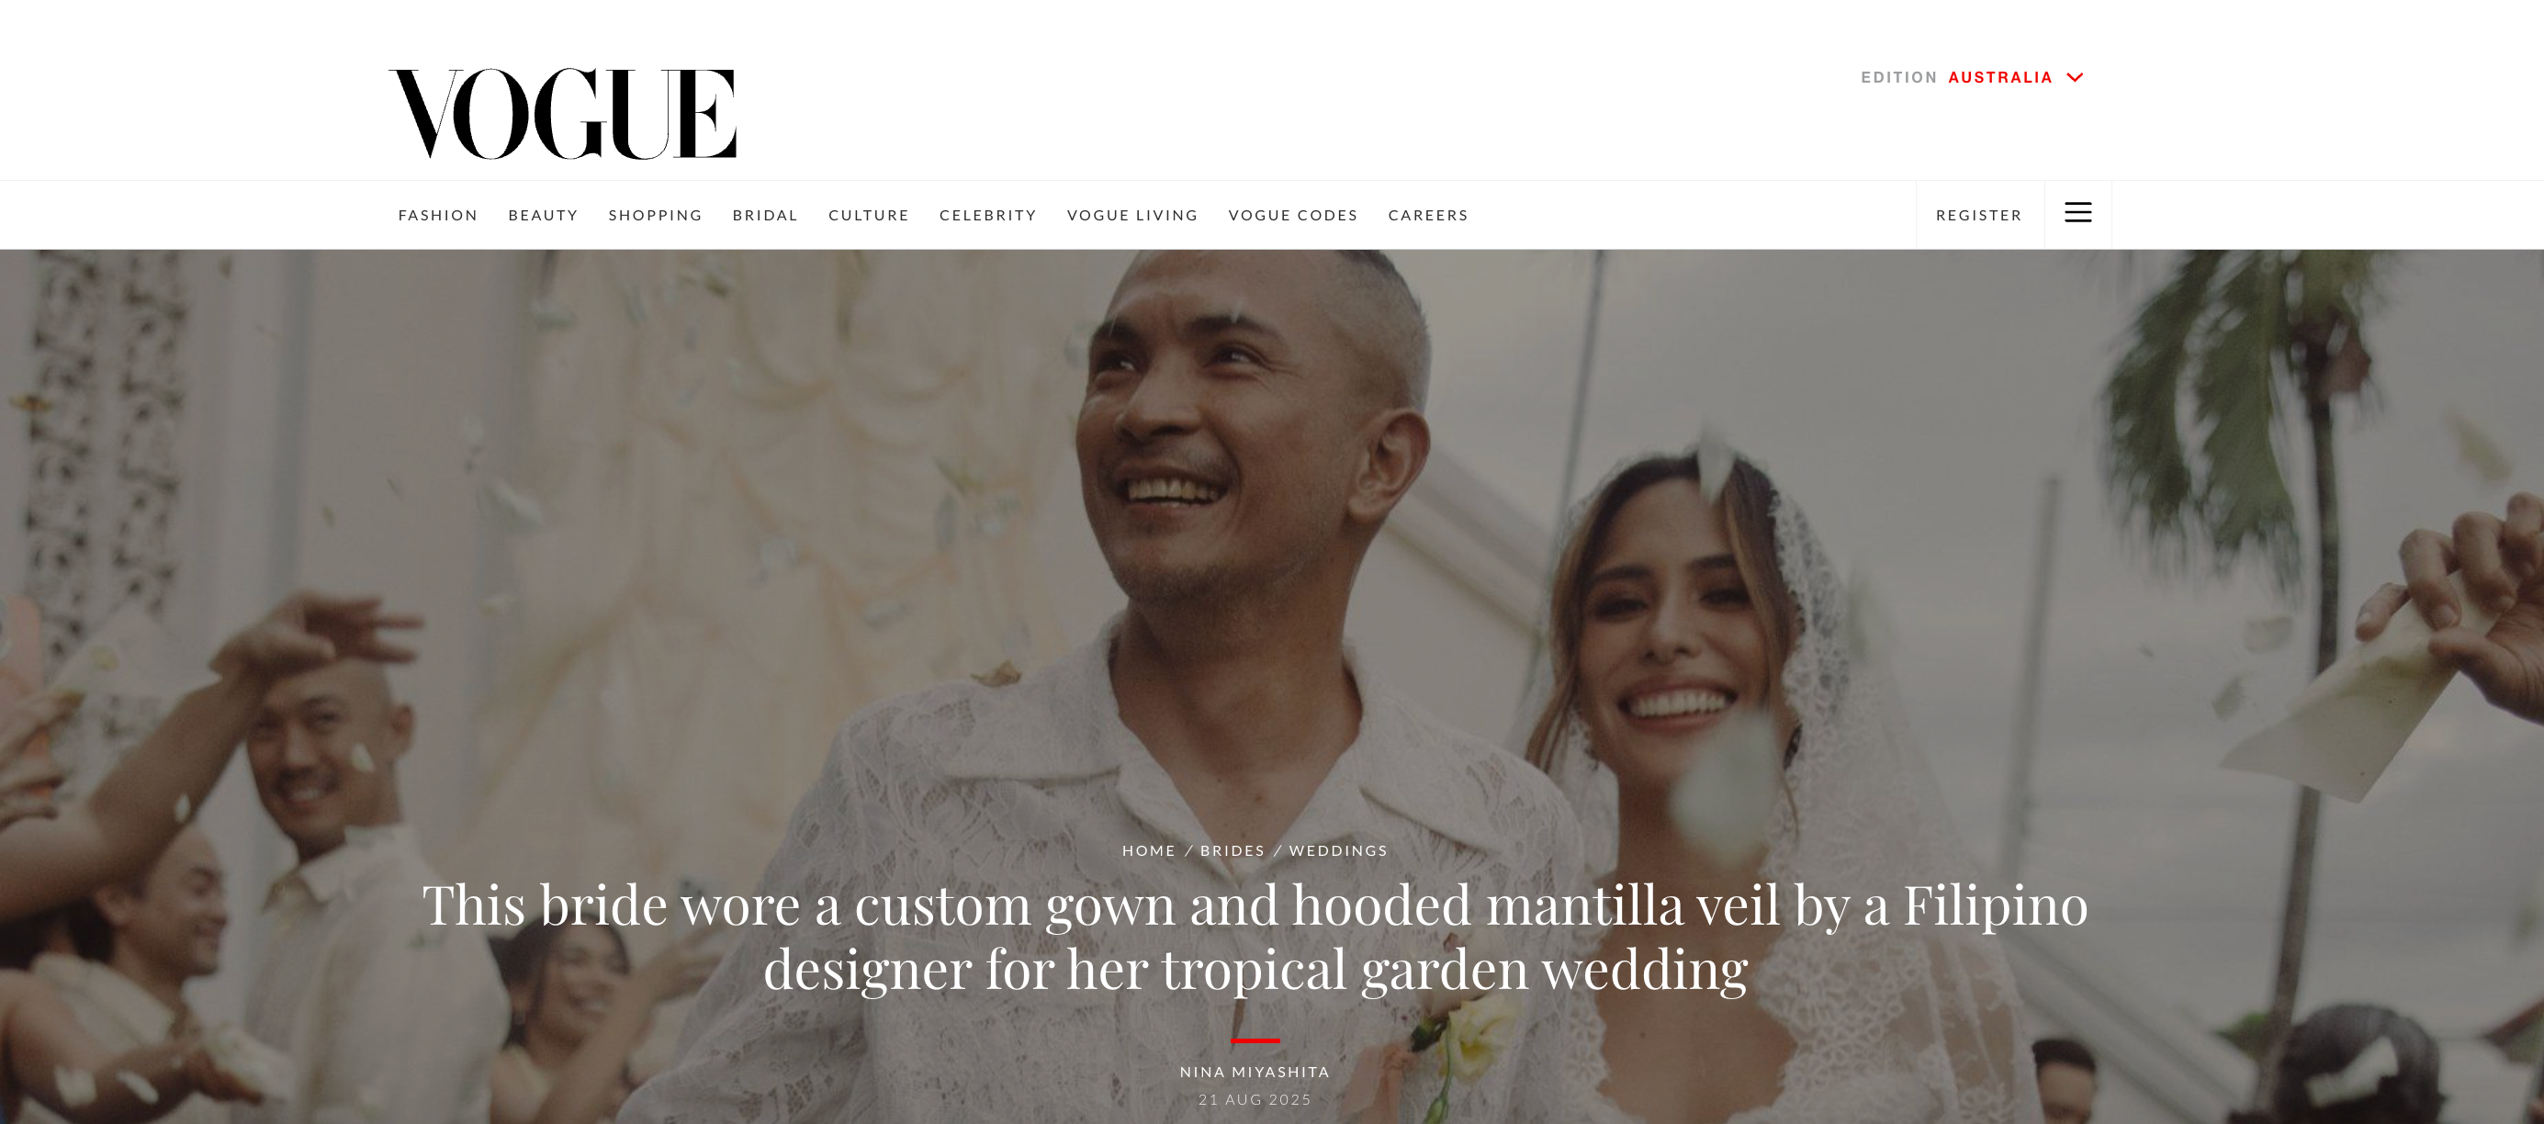Open the Culture section

click(868, 215)
